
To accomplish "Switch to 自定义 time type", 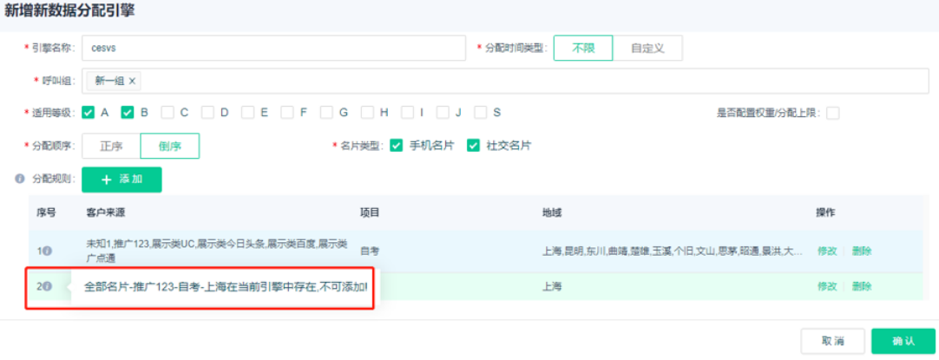I will pyautogui.click(x=647, y=48).
